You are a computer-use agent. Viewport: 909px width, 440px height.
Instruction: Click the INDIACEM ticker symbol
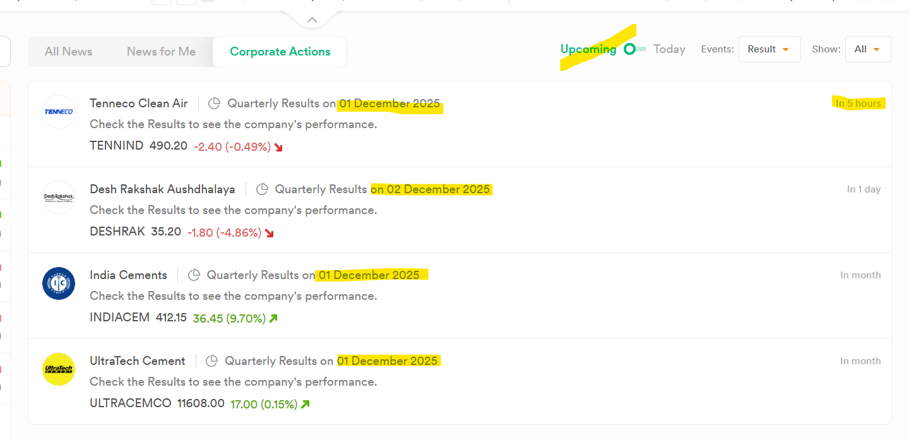coord(120,318)
